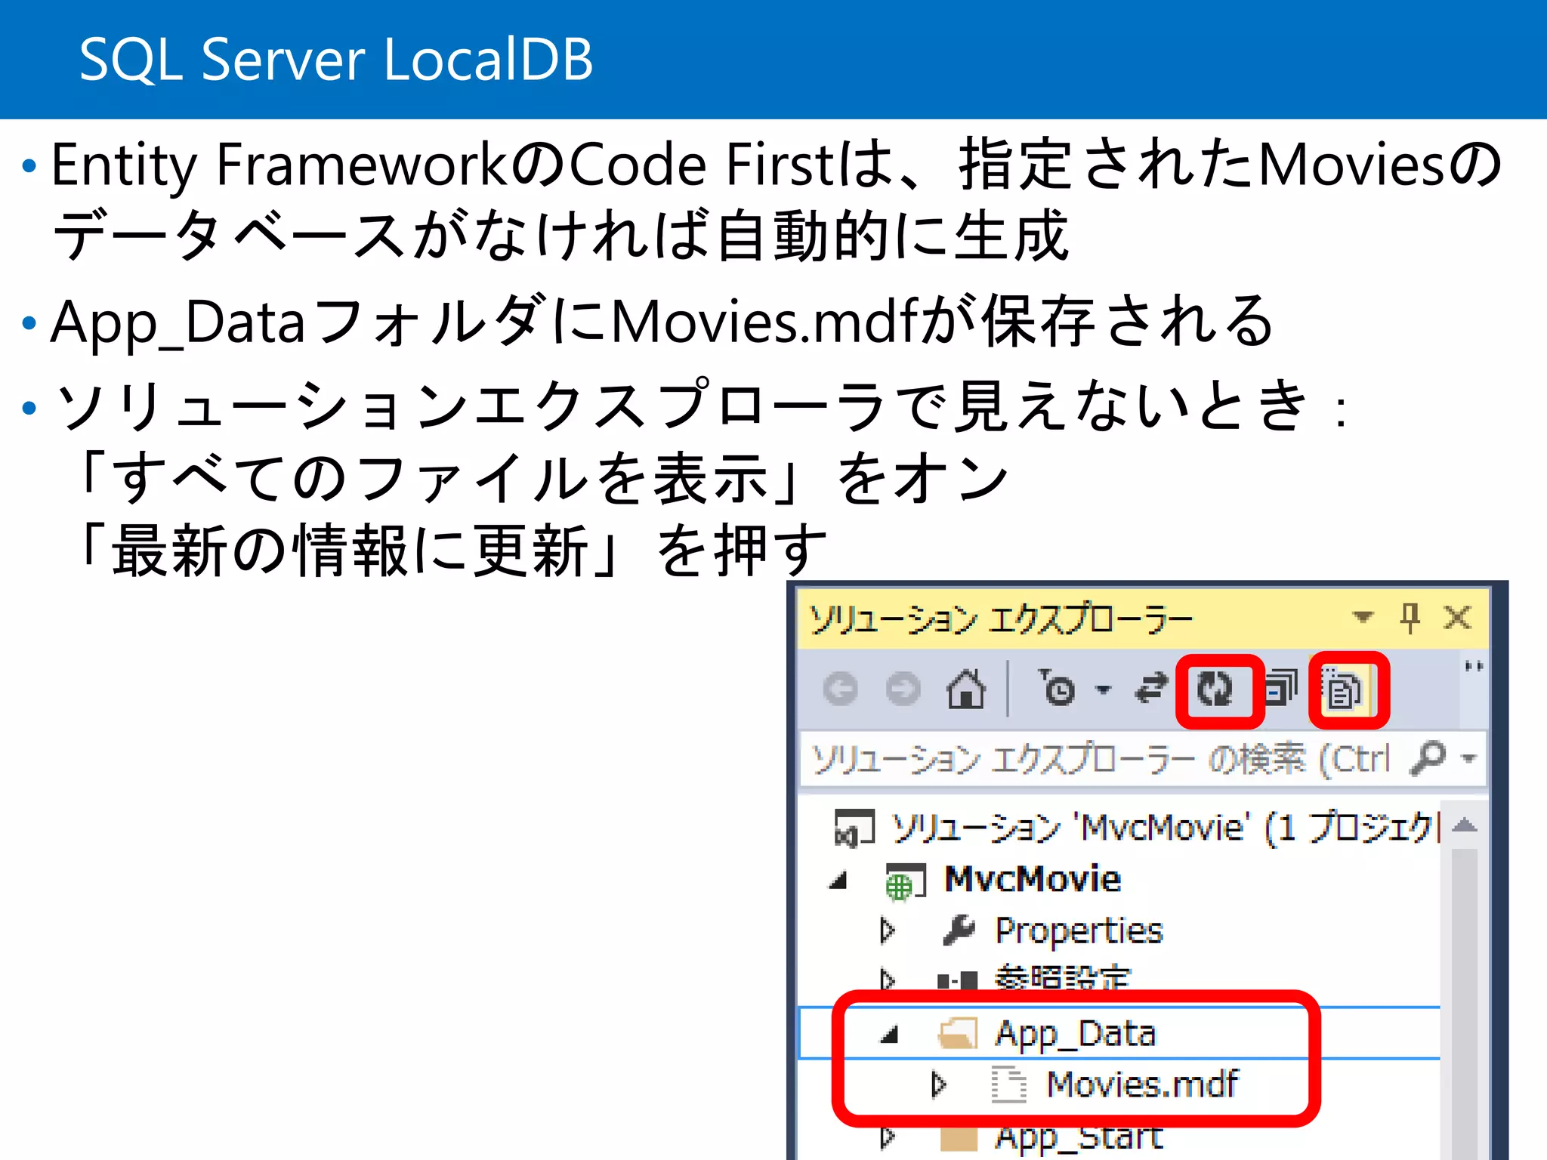Click the solution icon beside 'MvcMovie' solution
This screenshot has width=1547, height=1160.
854,827
